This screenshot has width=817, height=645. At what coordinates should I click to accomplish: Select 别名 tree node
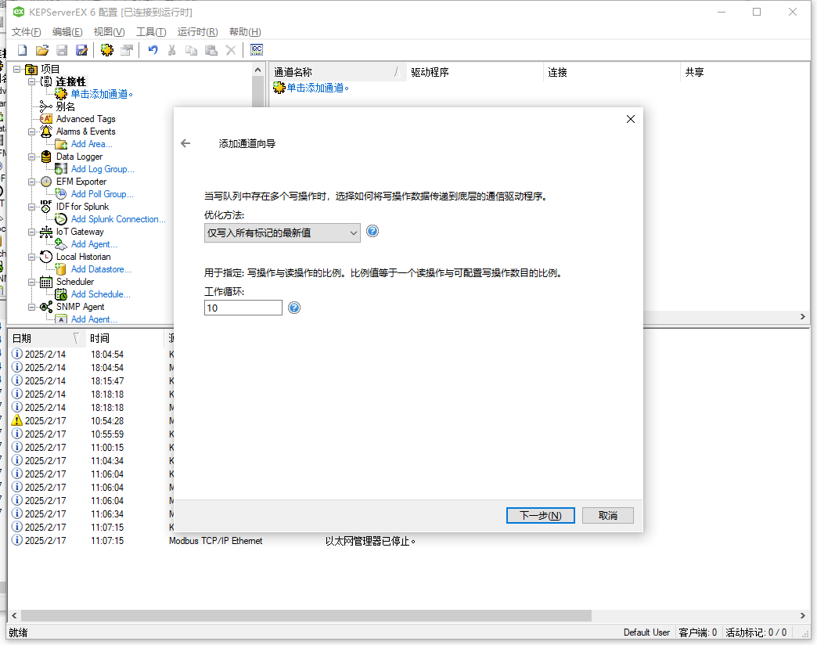coord(65,106)
